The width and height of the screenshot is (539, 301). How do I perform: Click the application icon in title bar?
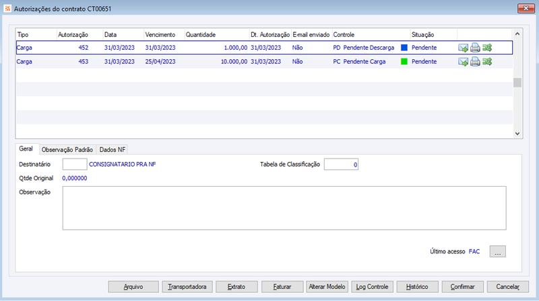pos(7,8)
